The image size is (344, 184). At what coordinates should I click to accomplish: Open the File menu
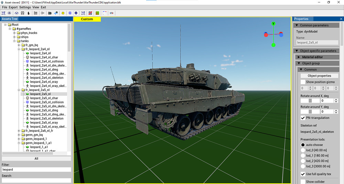click(x=4, y=7)
